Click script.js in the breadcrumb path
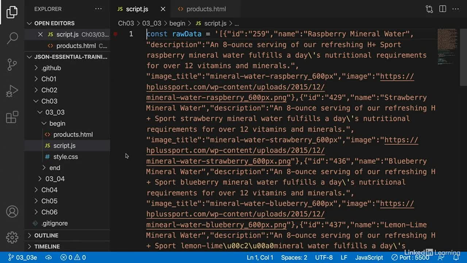467x263 pixels. (x=211, y=23)
